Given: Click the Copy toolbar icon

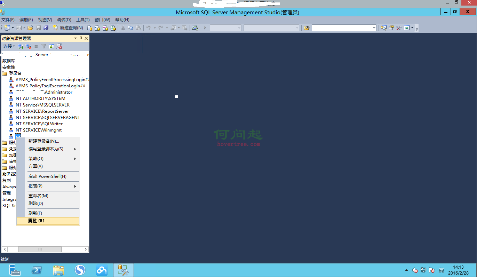Looking at the screenshot, I should pos(131,28).
